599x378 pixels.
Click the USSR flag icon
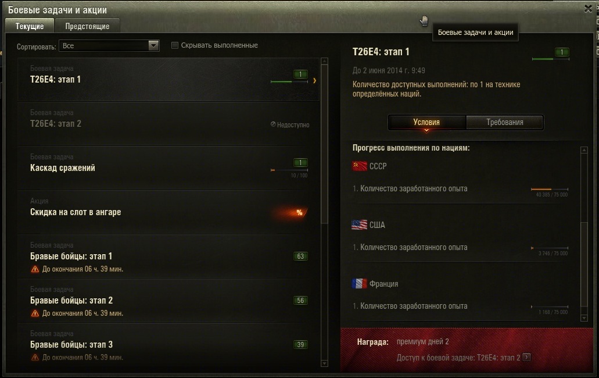click(x=359, y=166)
